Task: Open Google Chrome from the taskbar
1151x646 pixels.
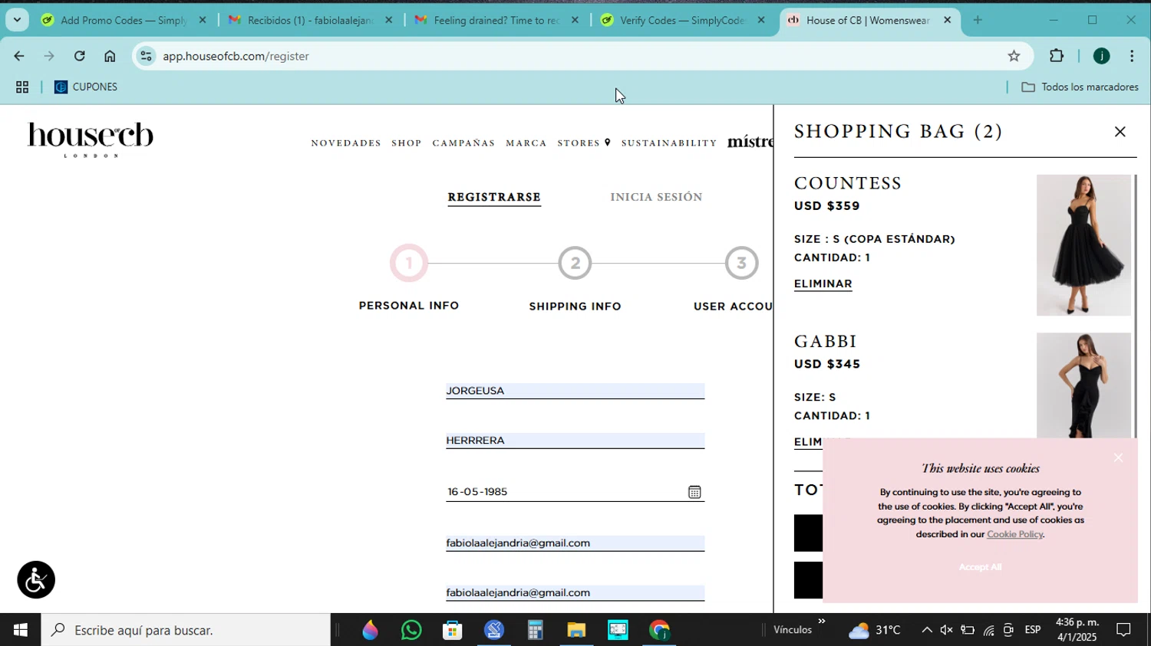Action: pyautogui.click(x=659, y=630)
